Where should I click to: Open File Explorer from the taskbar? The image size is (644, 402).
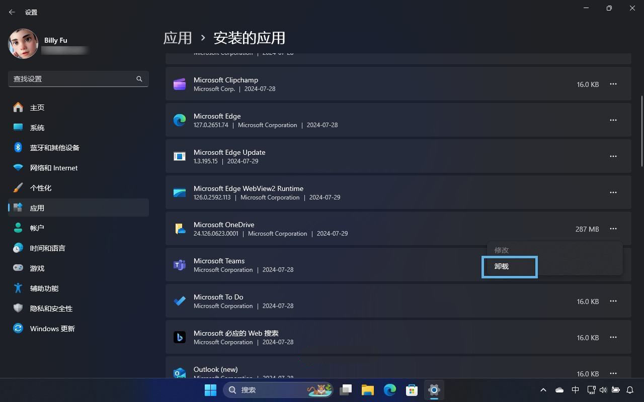[367, 390]
